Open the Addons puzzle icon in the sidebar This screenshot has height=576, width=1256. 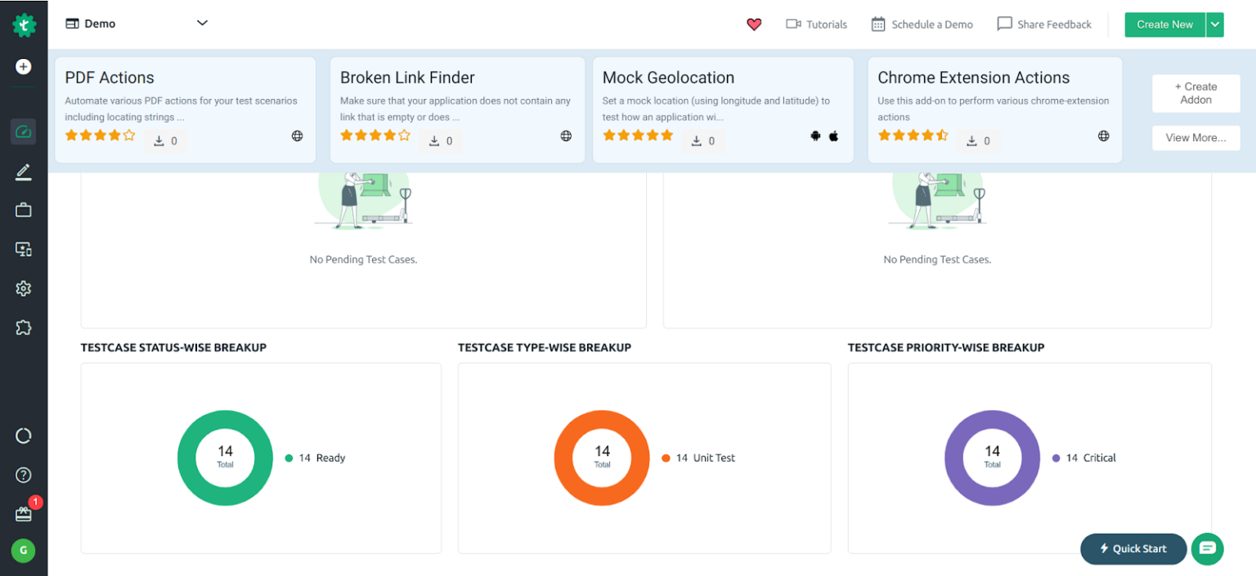point(23,328)
